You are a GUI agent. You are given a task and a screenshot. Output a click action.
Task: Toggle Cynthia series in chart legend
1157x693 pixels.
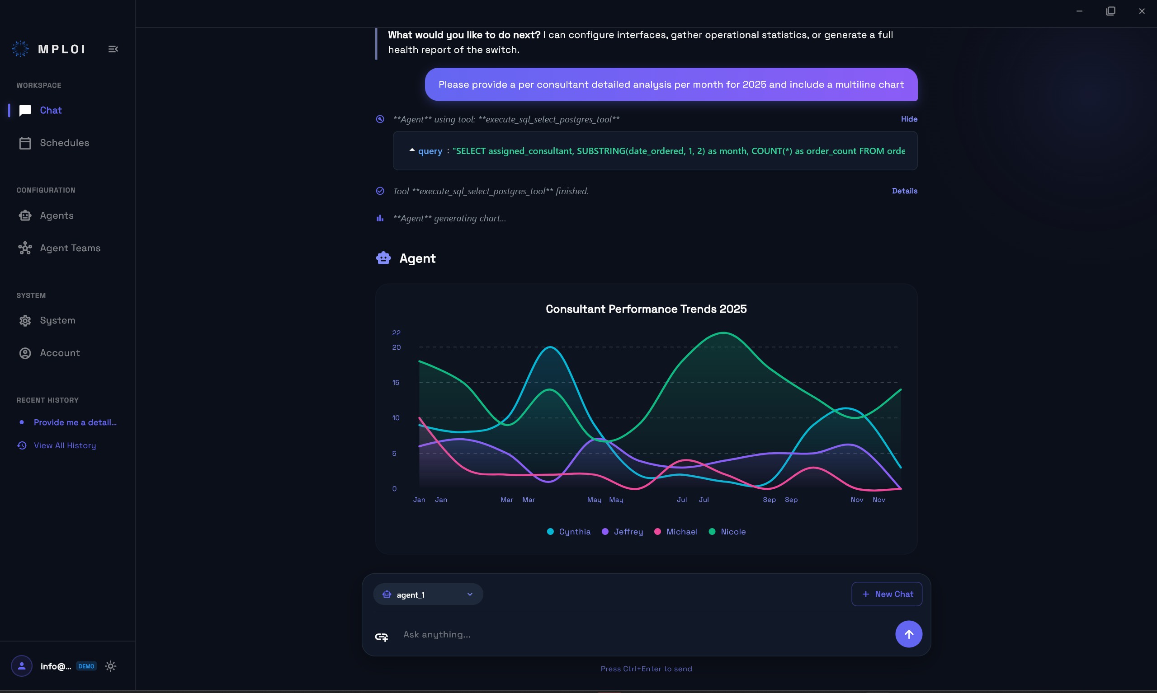tap(574, 531)
